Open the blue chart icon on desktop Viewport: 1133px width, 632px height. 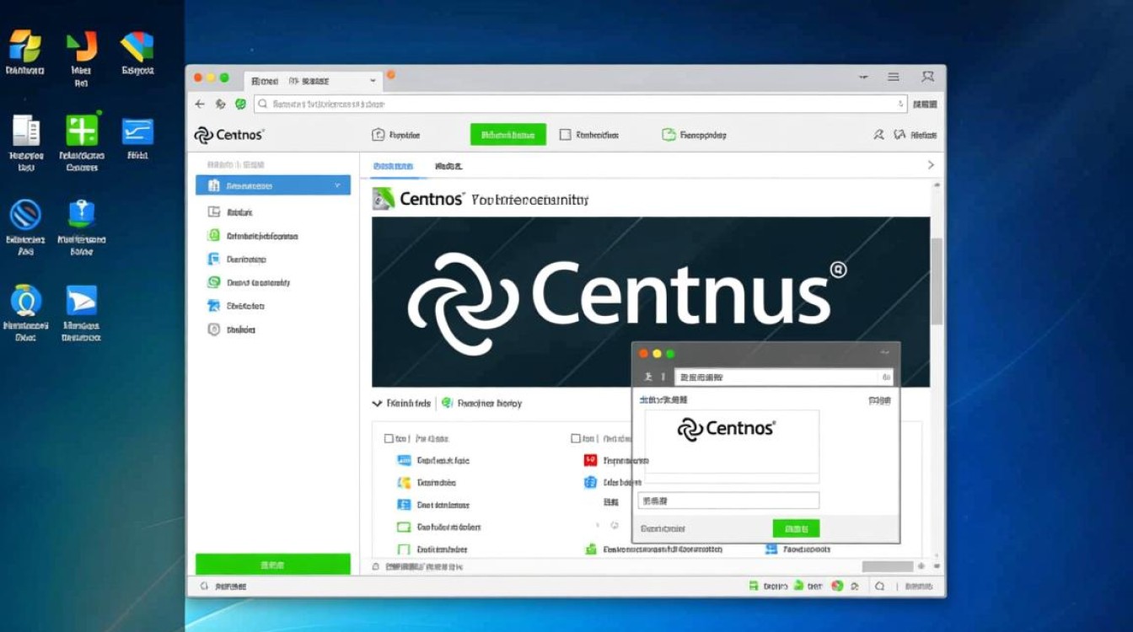click(x=137, y=131)
